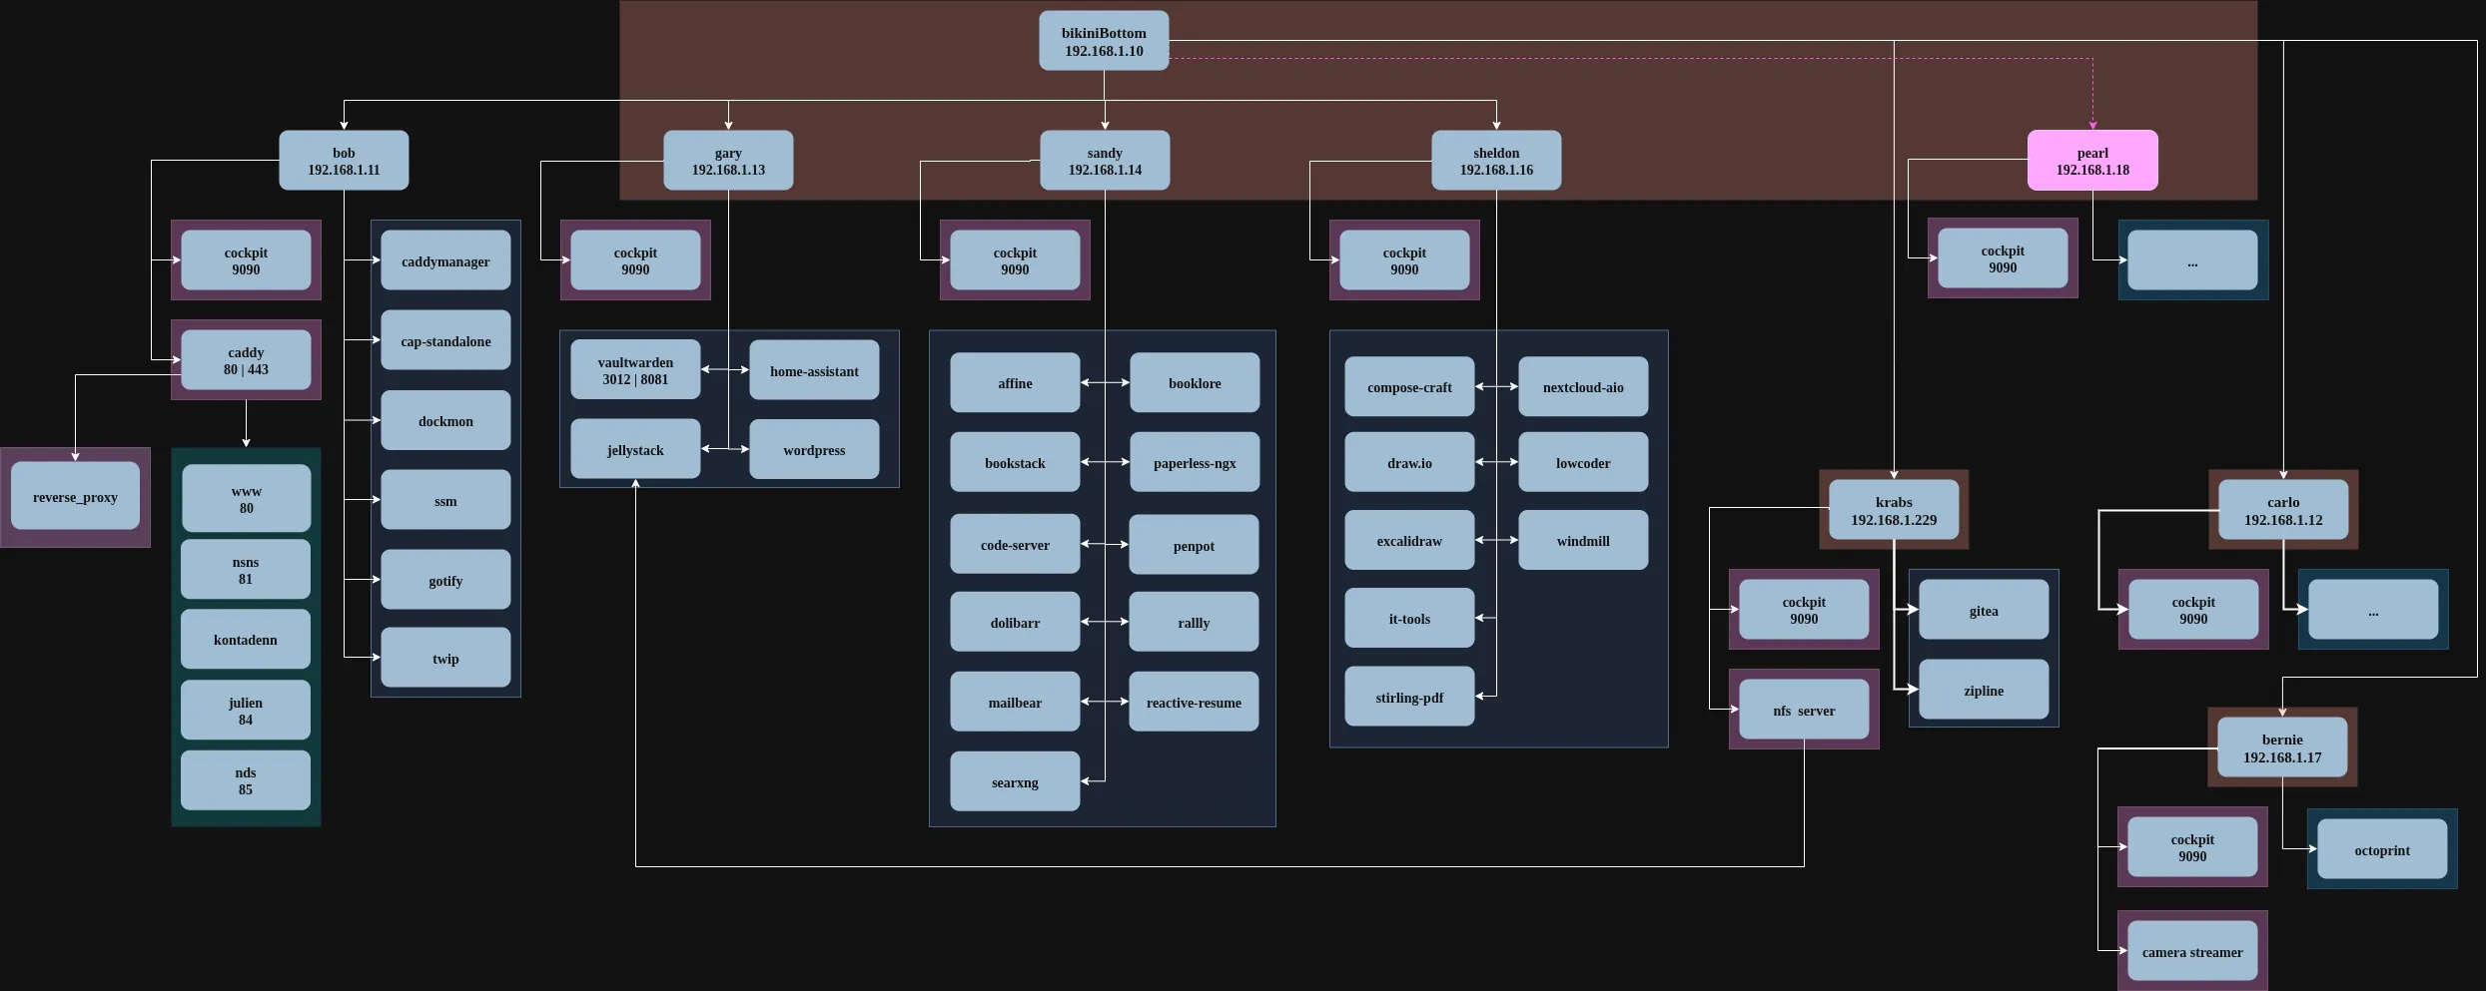
Task: Click the caddy 80 | 443 box
Action: coord(246,360)
